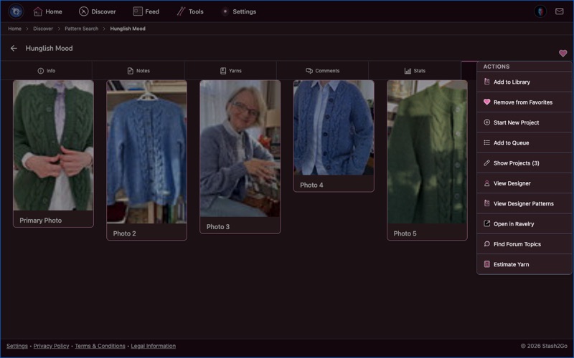Viewport: 574px width, 358px height.
Task: Open the Legal Information link
Action: pyautogui.click(x=153, y=346)
